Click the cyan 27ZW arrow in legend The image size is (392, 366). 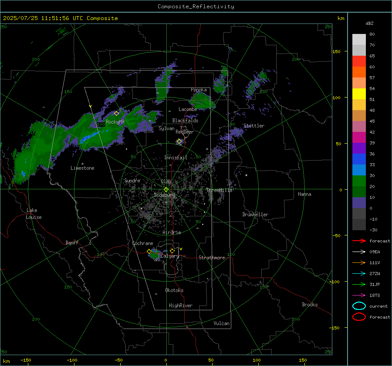(x=359, y=274)
